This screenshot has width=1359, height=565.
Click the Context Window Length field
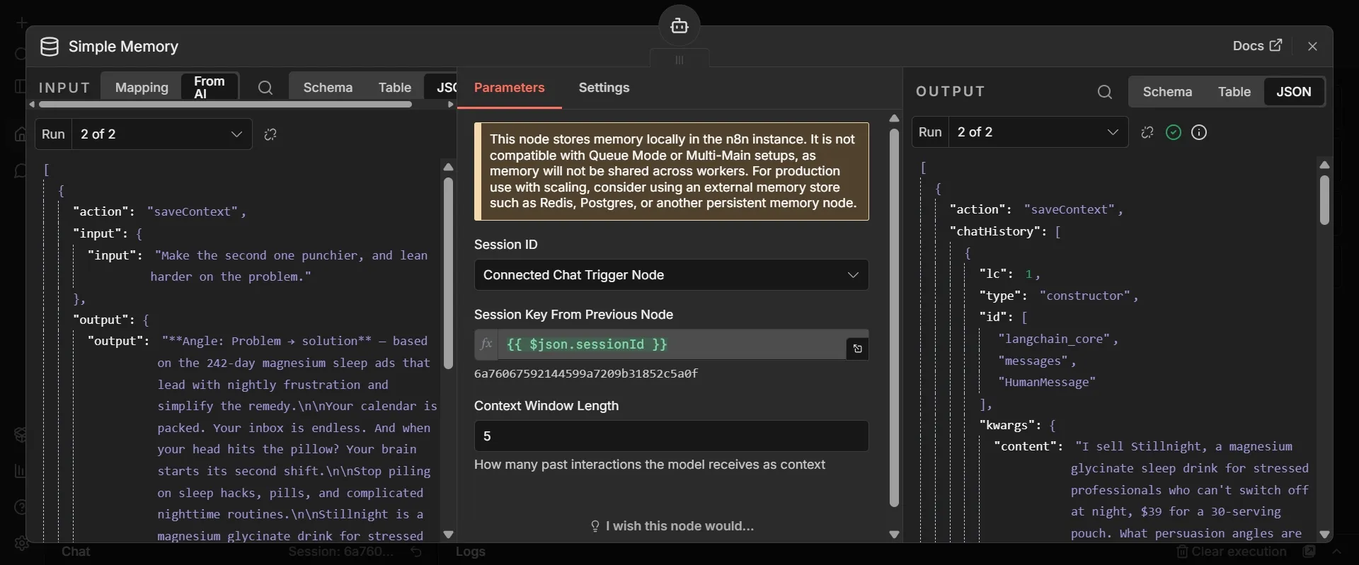[x=671, y=436]
